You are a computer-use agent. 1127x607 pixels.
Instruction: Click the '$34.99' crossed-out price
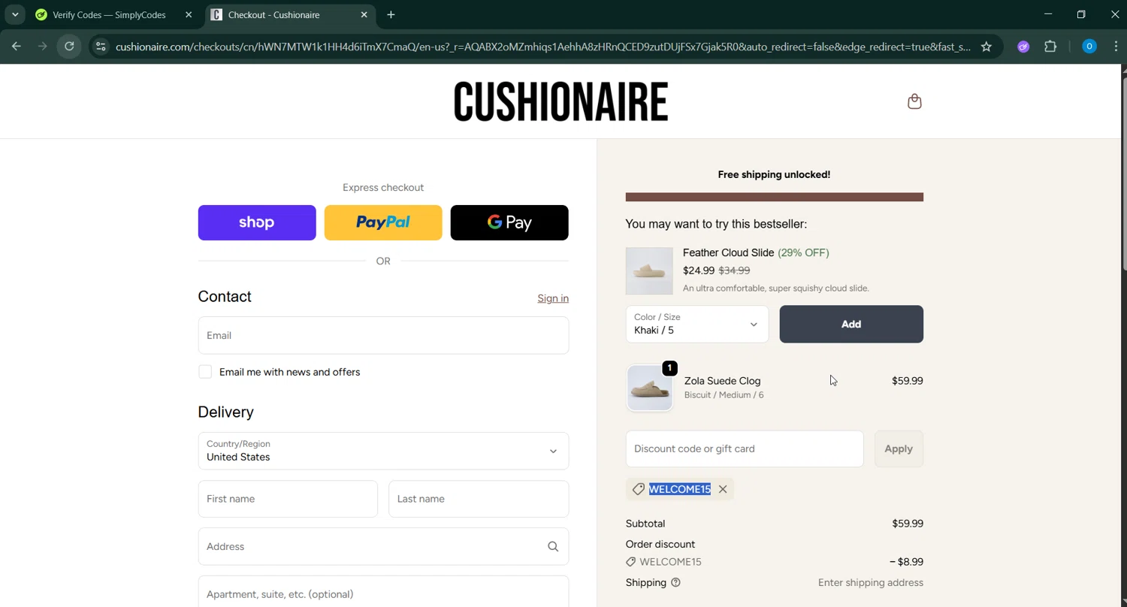pyautogui.click(x=734, y=270)
